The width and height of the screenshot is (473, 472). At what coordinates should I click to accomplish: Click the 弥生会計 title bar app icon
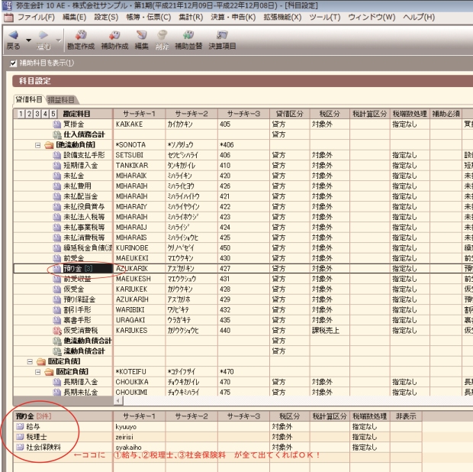pos(7,5)
